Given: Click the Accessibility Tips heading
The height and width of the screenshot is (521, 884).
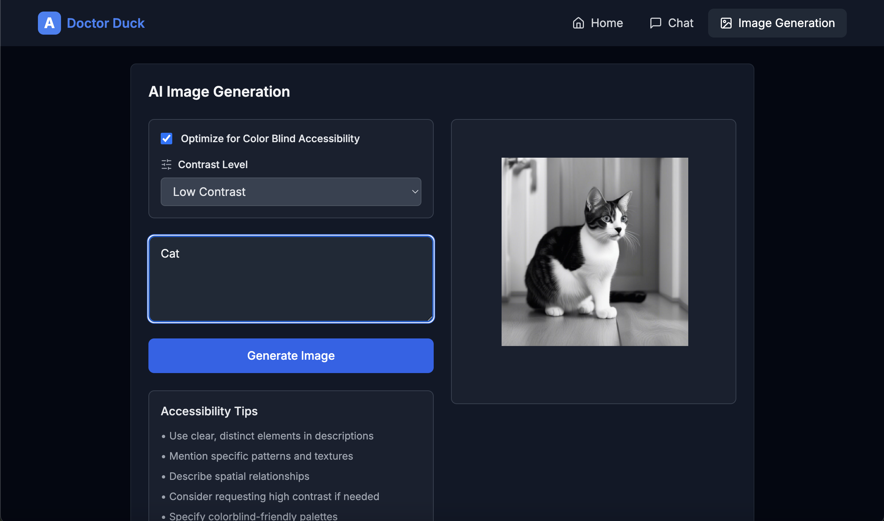Looking at the screenshot, I should click(209, 411).
